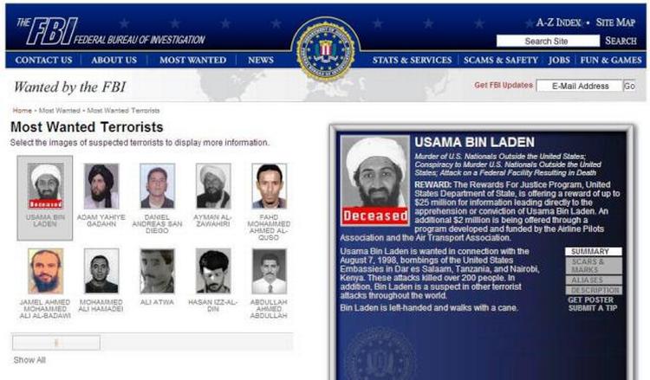
Task: Click the Show All link
Action: 29,360
